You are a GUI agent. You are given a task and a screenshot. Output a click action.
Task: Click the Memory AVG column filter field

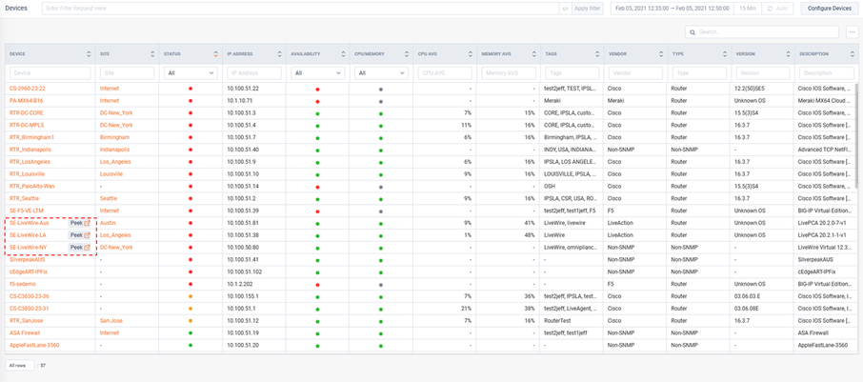tap(509, 72)
